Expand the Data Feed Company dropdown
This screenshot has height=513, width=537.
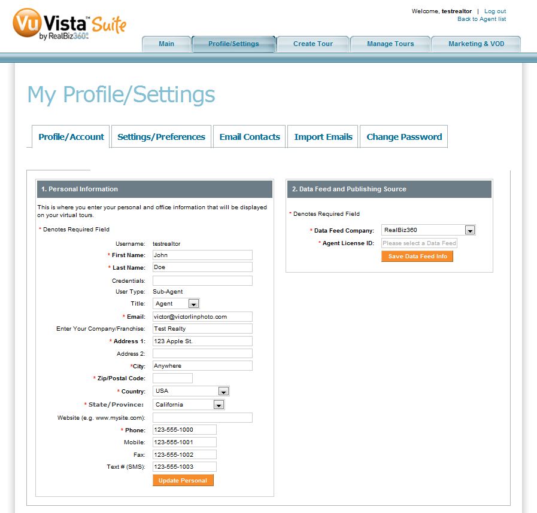(x=470, y=231)
